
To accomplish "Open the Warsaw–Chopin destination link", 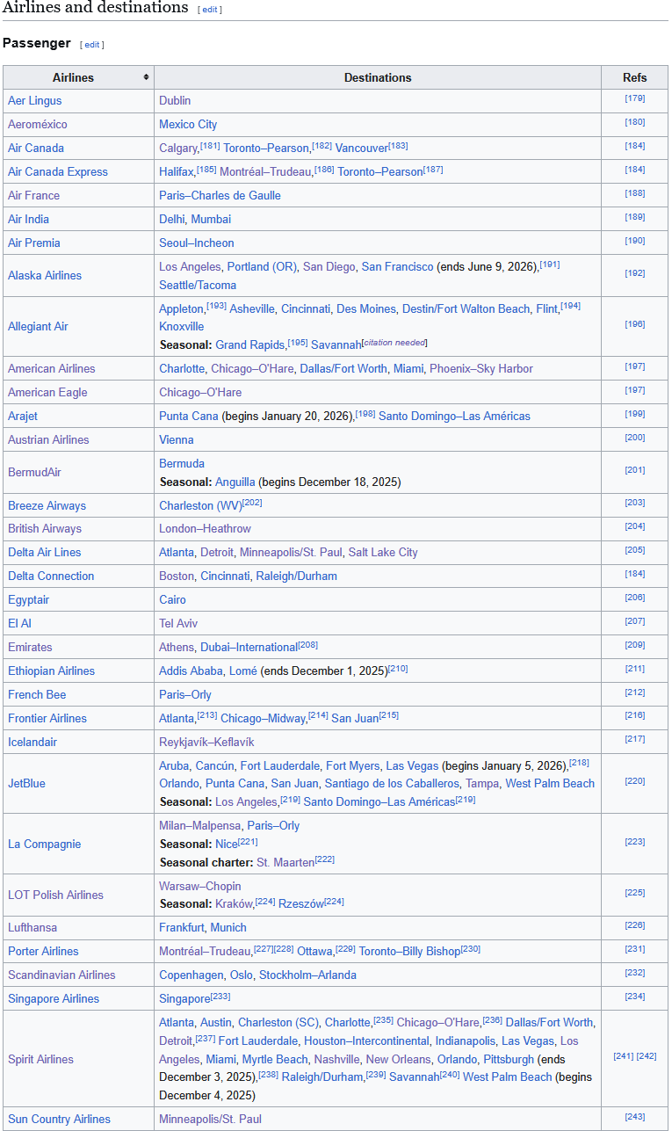I will coord(199,887).
